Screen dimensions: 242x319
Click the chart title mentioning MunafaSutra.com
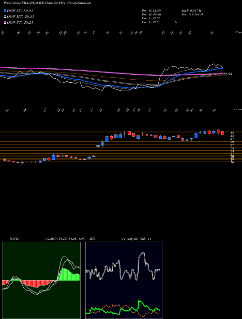click(x=47, y=3)
